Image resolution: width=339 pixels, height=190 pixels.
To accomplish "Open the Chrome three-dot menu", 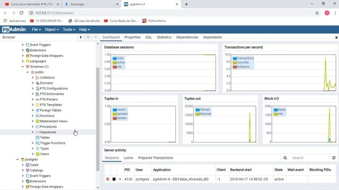I will pyautogui.click(x=335, y=13).
